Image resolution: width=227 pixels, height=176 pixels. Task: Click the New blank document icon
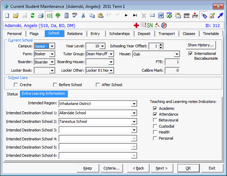pos(7,15)
